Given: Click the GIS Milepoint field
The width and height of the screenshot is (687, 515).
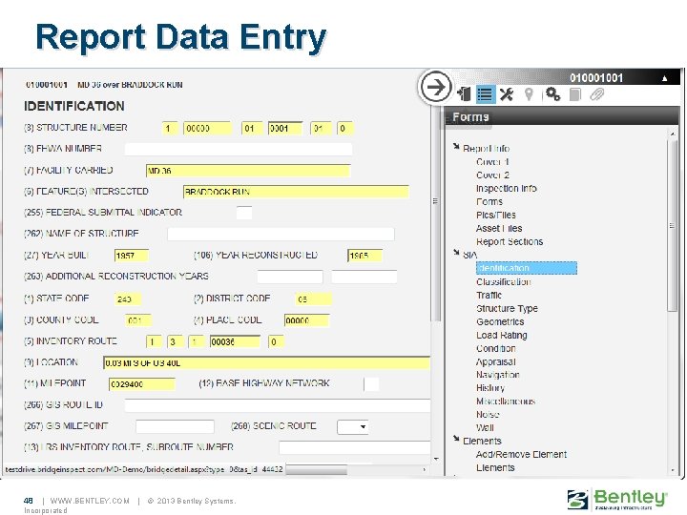Looking at the screenshot, I should 175,426.
